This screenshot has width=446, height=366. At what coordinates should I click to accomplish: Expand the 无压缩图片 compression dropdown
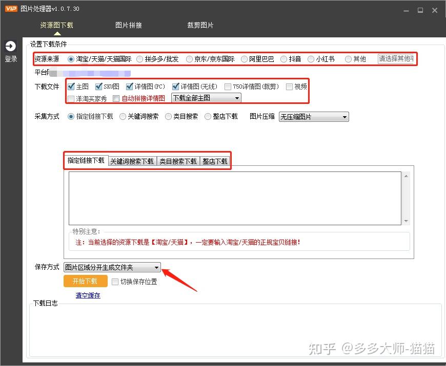click(x=313, y=117)
